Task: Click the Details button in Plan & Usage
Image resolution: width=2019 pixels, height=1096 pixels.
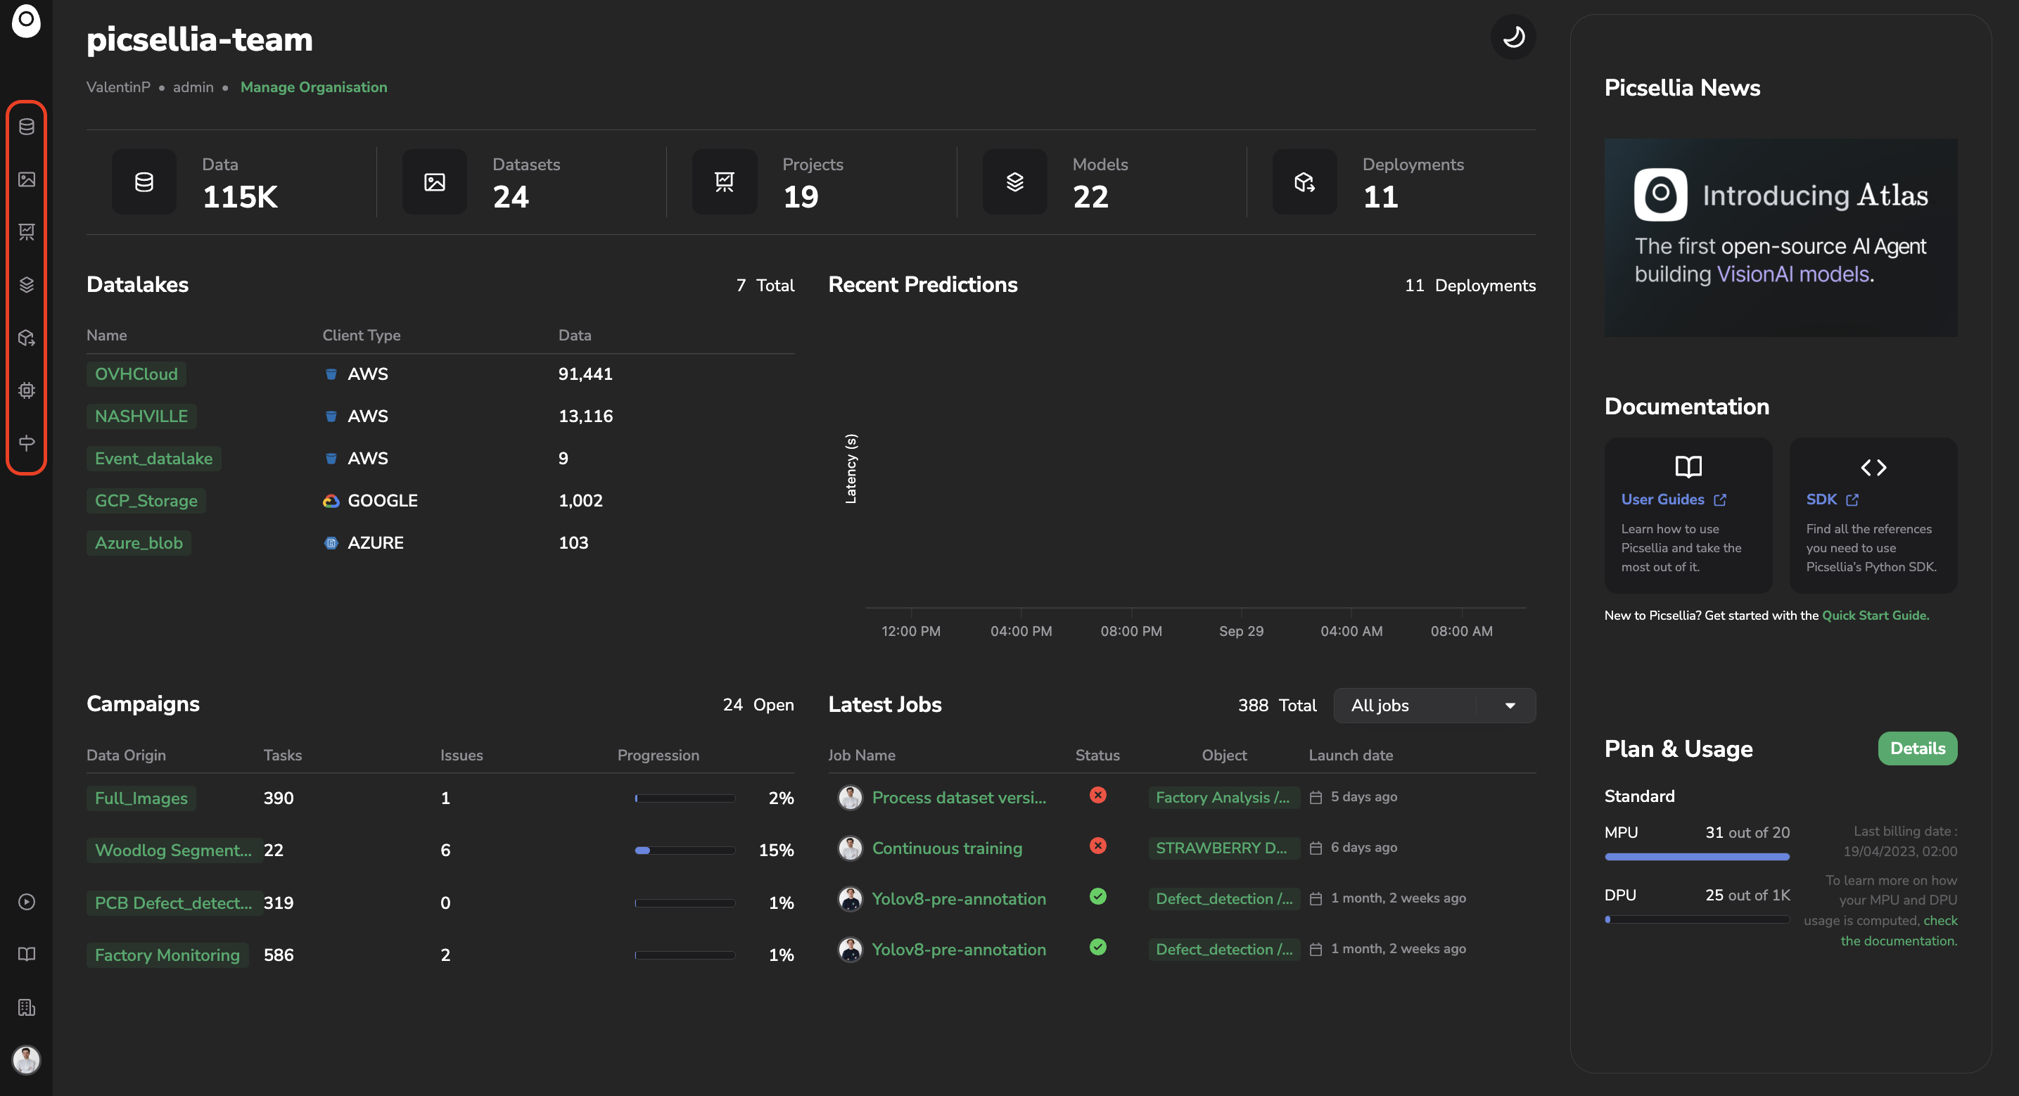Action: pos(1917,748)
